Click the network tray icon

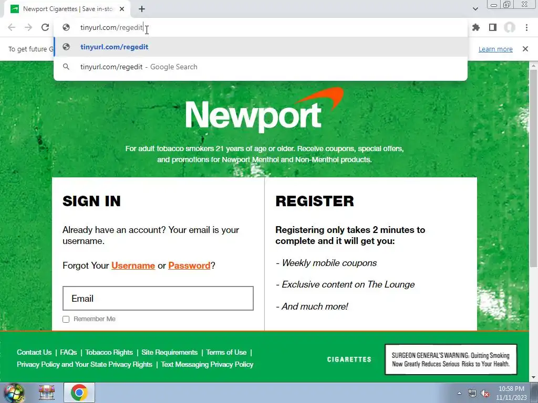point(472,393)
